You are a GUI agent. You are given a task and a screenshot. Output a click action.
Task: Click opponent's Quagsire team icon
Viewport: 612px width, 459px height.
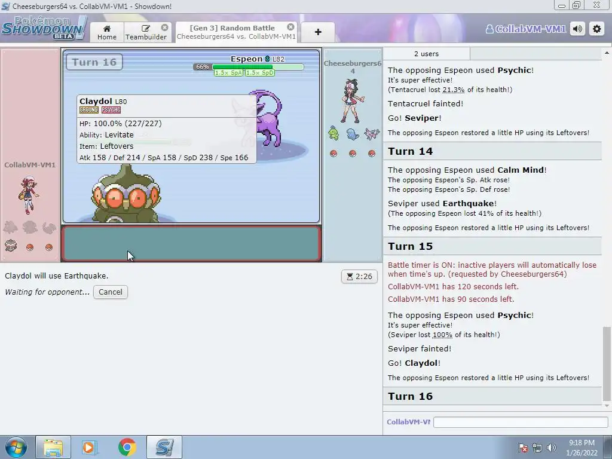tap(353, 134)
